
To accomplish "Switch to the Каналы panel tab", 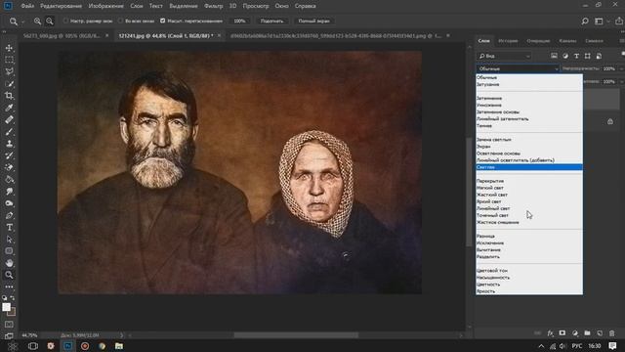I will (567, 41).
